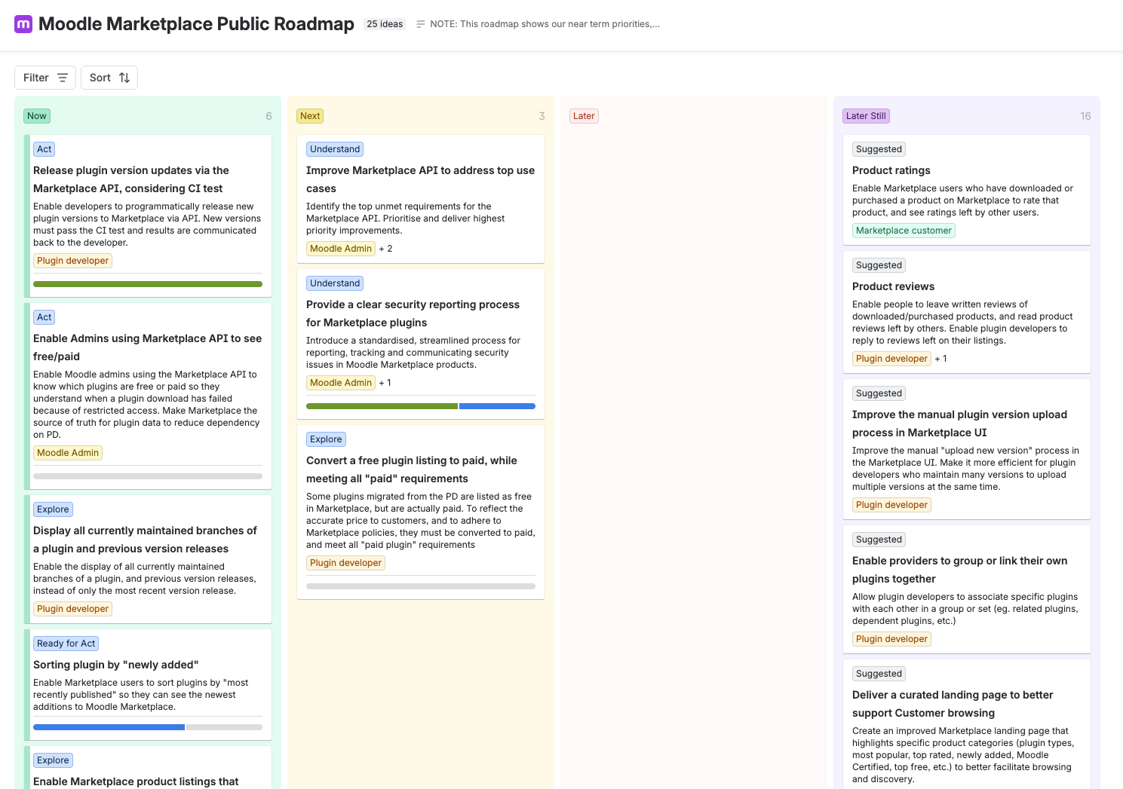Click Moodle Admin tag on security reporting card
The width and height of the screenshot is (1123, 789).
341,383
